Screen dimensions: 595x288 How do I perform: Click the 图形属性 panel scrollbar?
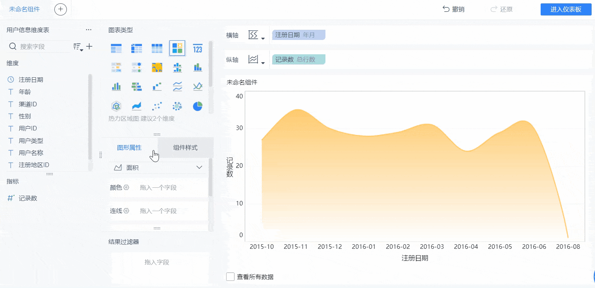coord(210,177)
